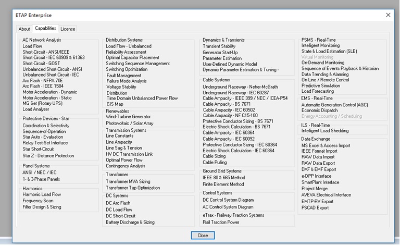Screen dimensions: 400x246
Task: Click 'Cable Ampacity - BS 7671'
Action: [227, 104]
